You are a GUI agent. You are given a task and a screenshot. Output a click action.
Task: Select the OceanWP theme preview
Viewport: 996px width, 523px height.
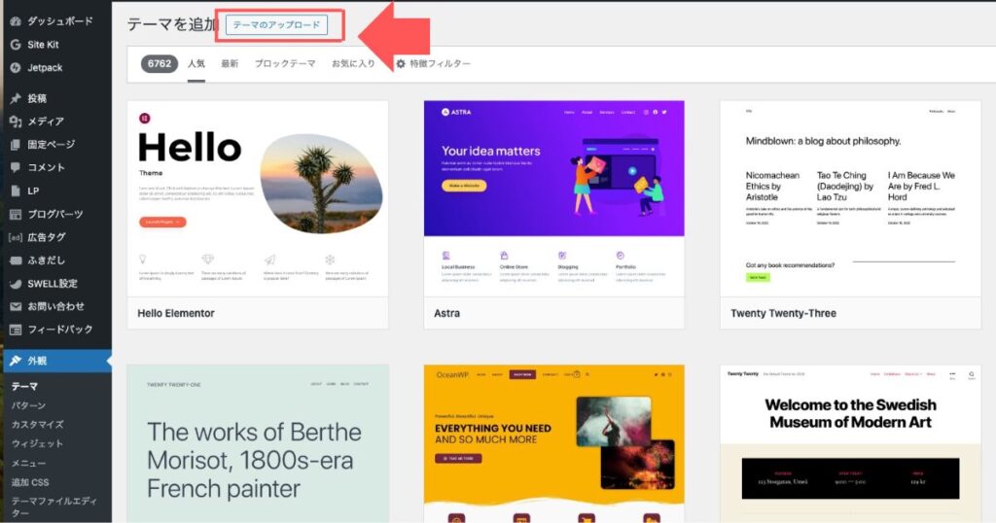553,443
